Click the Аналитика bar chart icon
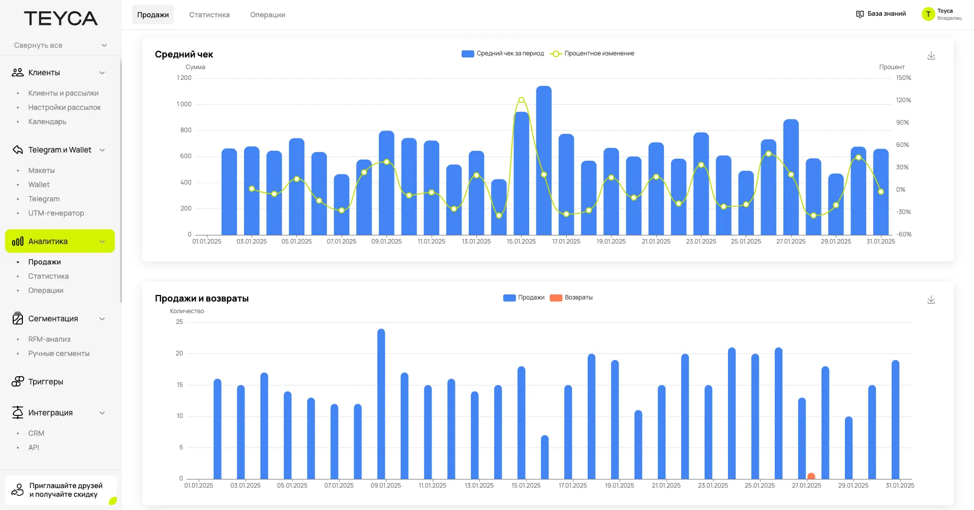This screenshot has width=974, height=510. [18, 242]
